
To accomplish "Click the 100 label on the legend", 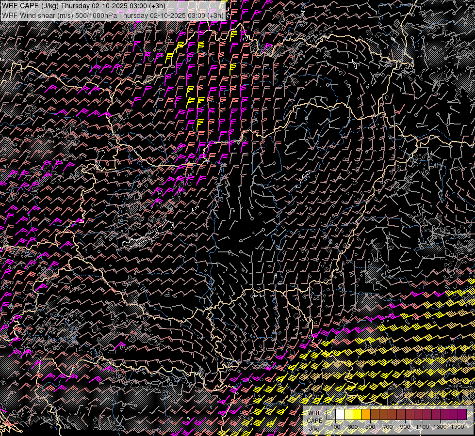I will 335,427.
